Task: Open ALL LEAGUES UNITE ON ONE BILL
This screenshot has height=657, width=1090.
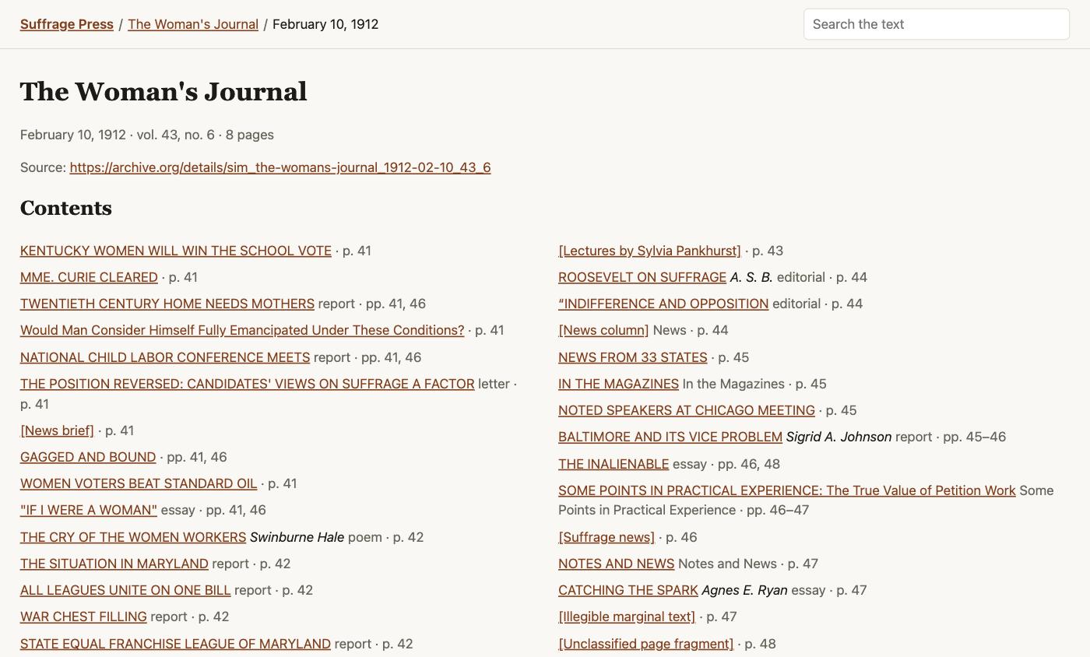Action: [x=125, y=590]
